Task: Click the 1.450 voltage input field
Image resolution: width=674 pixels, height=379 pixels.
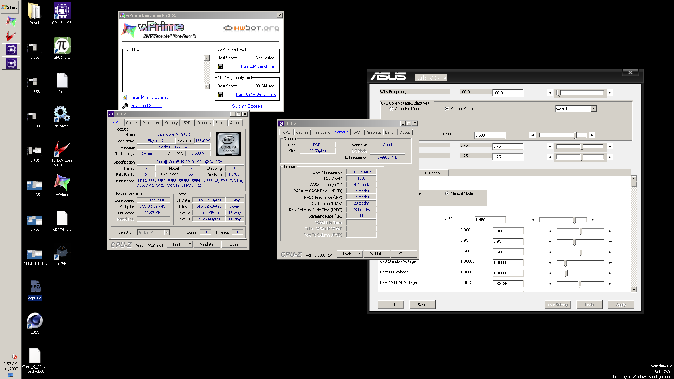Action: click(490, 220)
